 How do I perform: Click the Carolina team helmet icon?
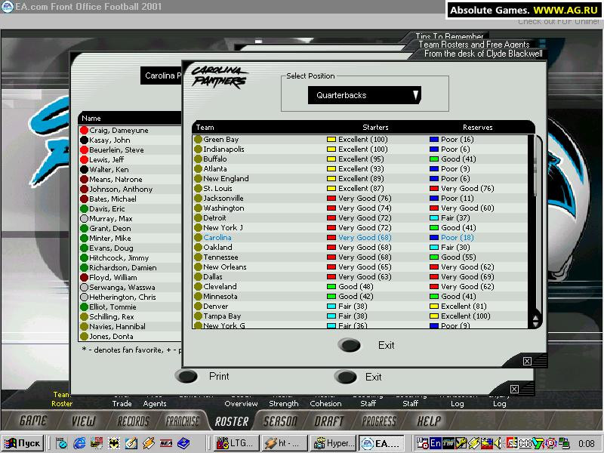[198, 237]
